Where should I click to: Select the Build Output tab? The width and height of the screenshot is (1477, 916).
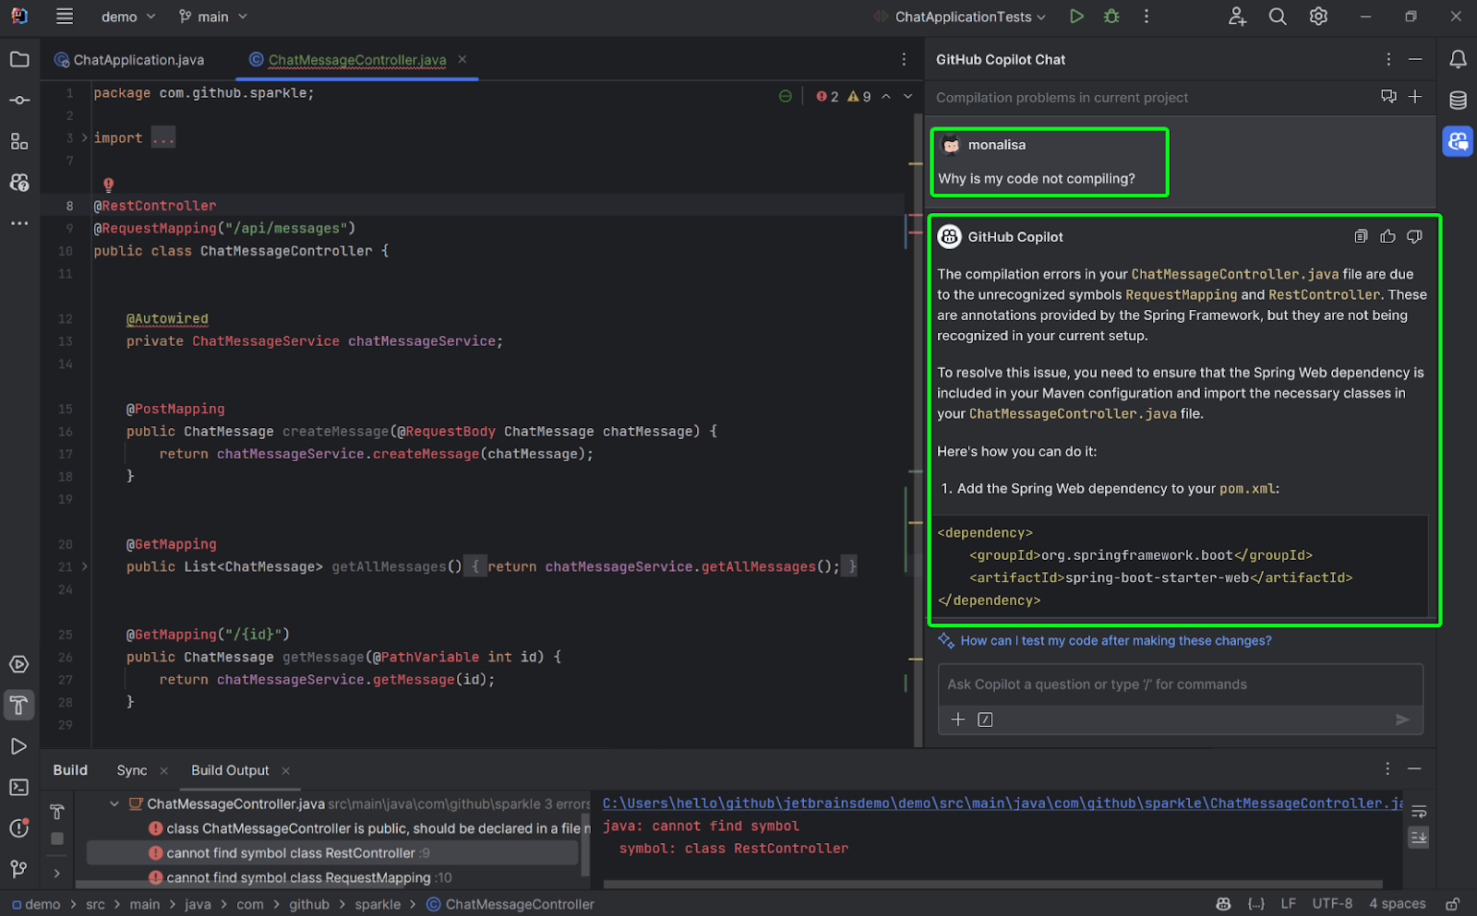(230, 770)
